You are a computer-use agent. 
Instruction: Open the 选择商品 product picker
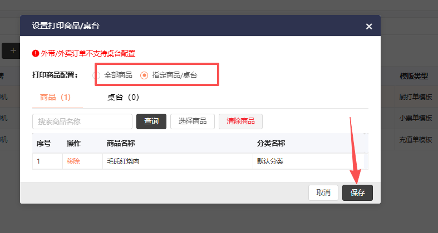[x=193, y=121]
